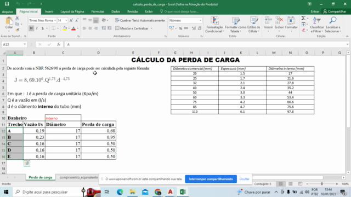Screen dimensions: 351x197
Task: Open Classificar e Filtrar menu
Action: coord(317,25)
